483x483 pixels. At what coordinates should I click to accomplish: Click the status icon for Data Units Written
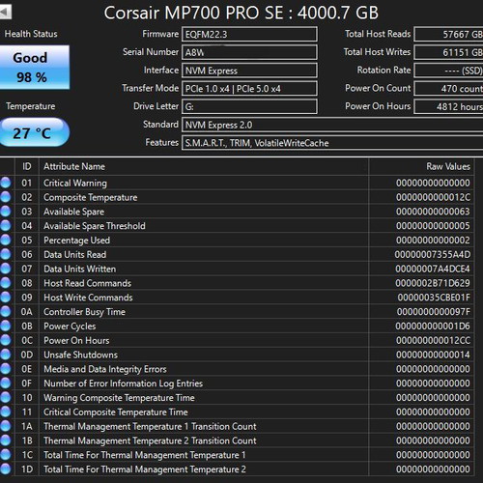[x=5, y=269]
